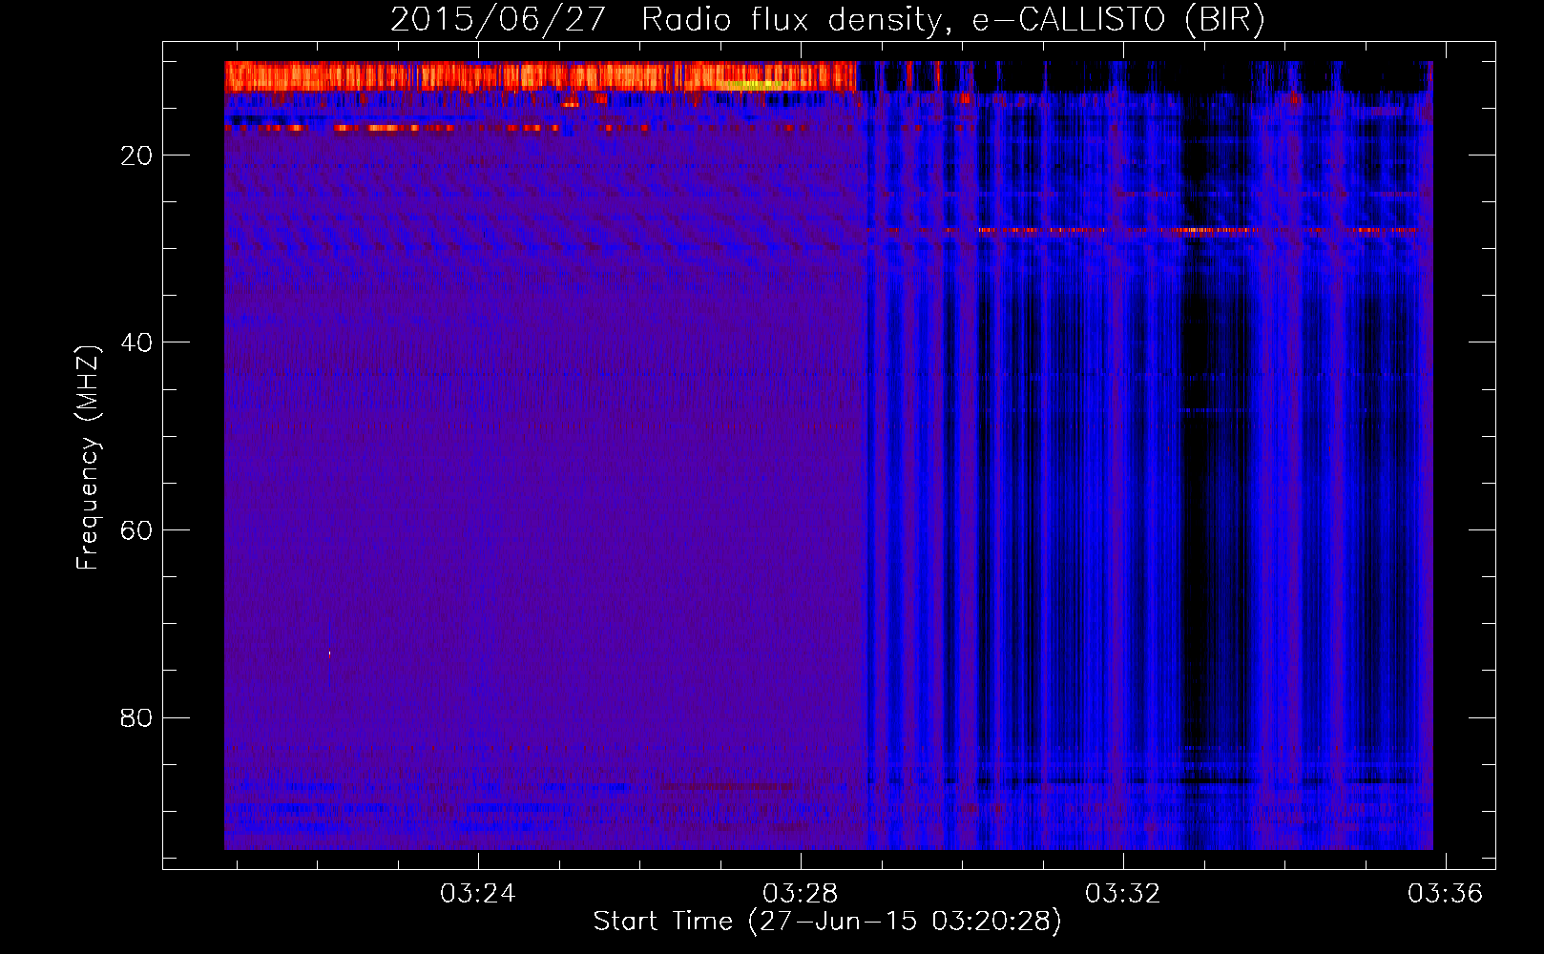Click the '03:36' time tick label
The image size is (1544, 954).
(1445, 894)
